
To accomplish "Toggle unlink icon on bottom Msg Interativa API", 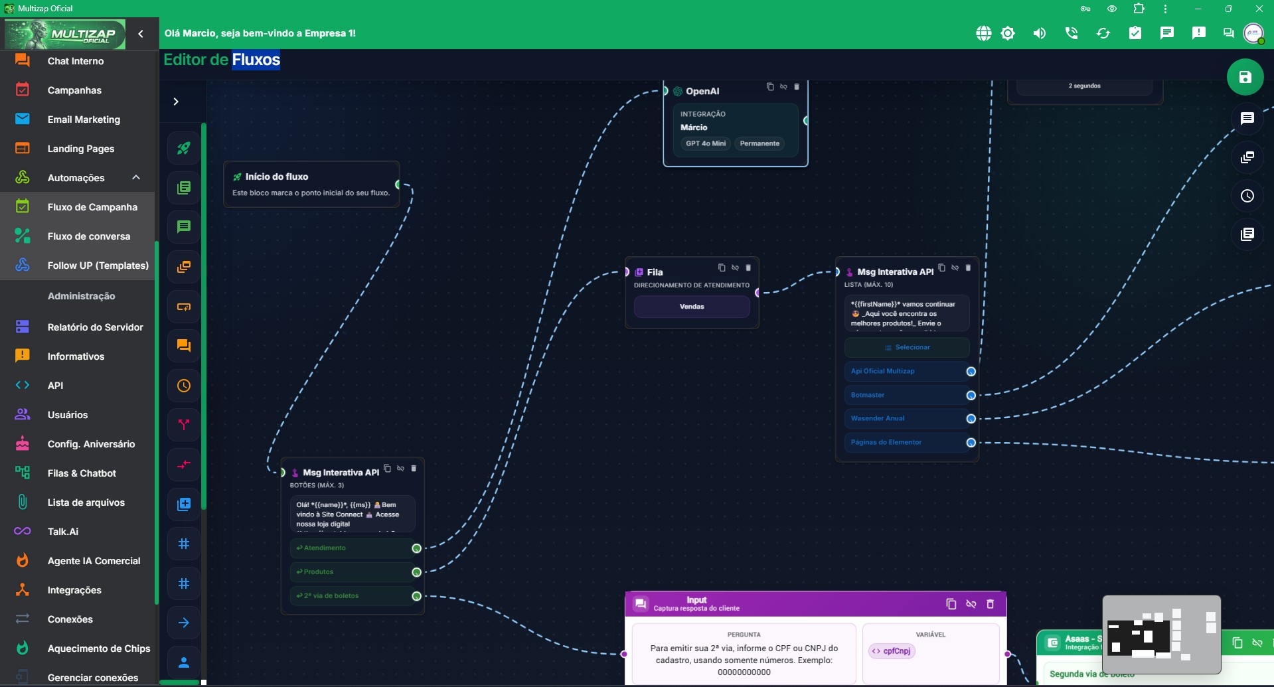I will click(x=400, y=469).
